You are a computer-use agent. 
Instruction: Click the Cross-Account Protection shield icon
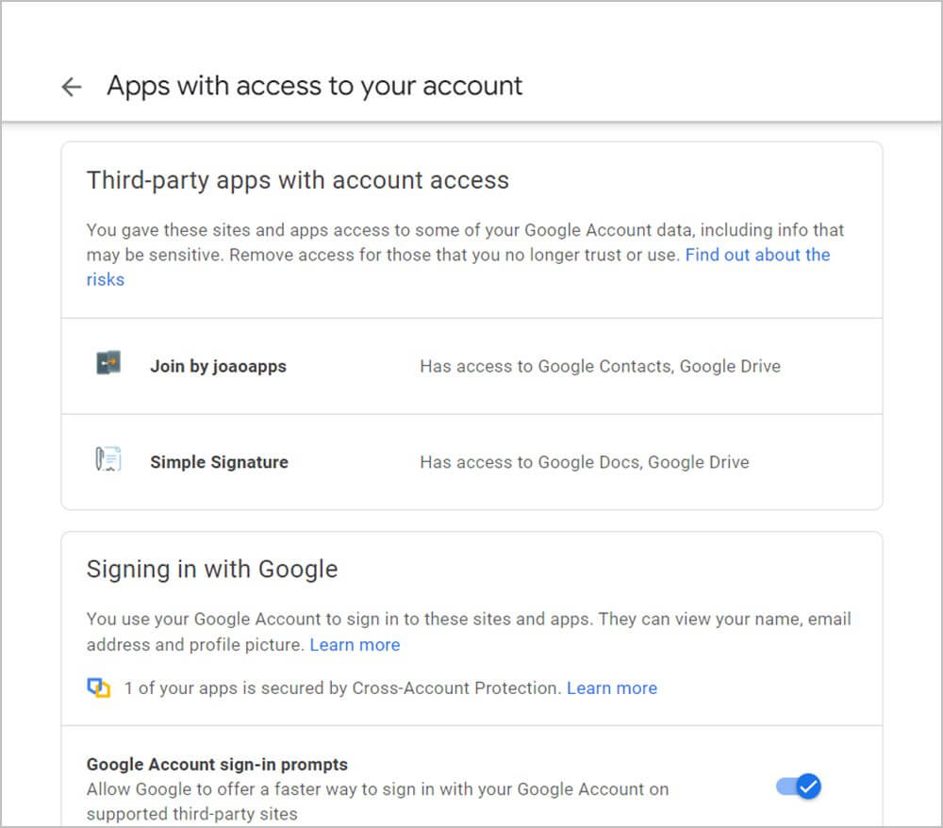click(99, 688)
